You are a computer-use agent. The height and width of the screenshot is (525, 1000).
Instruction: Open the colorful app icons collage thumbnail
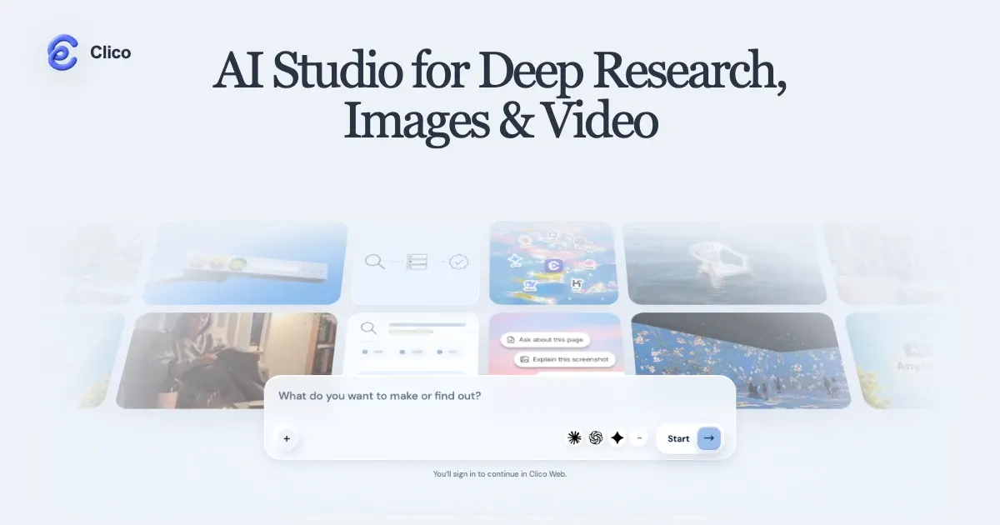tap(553, 262)
